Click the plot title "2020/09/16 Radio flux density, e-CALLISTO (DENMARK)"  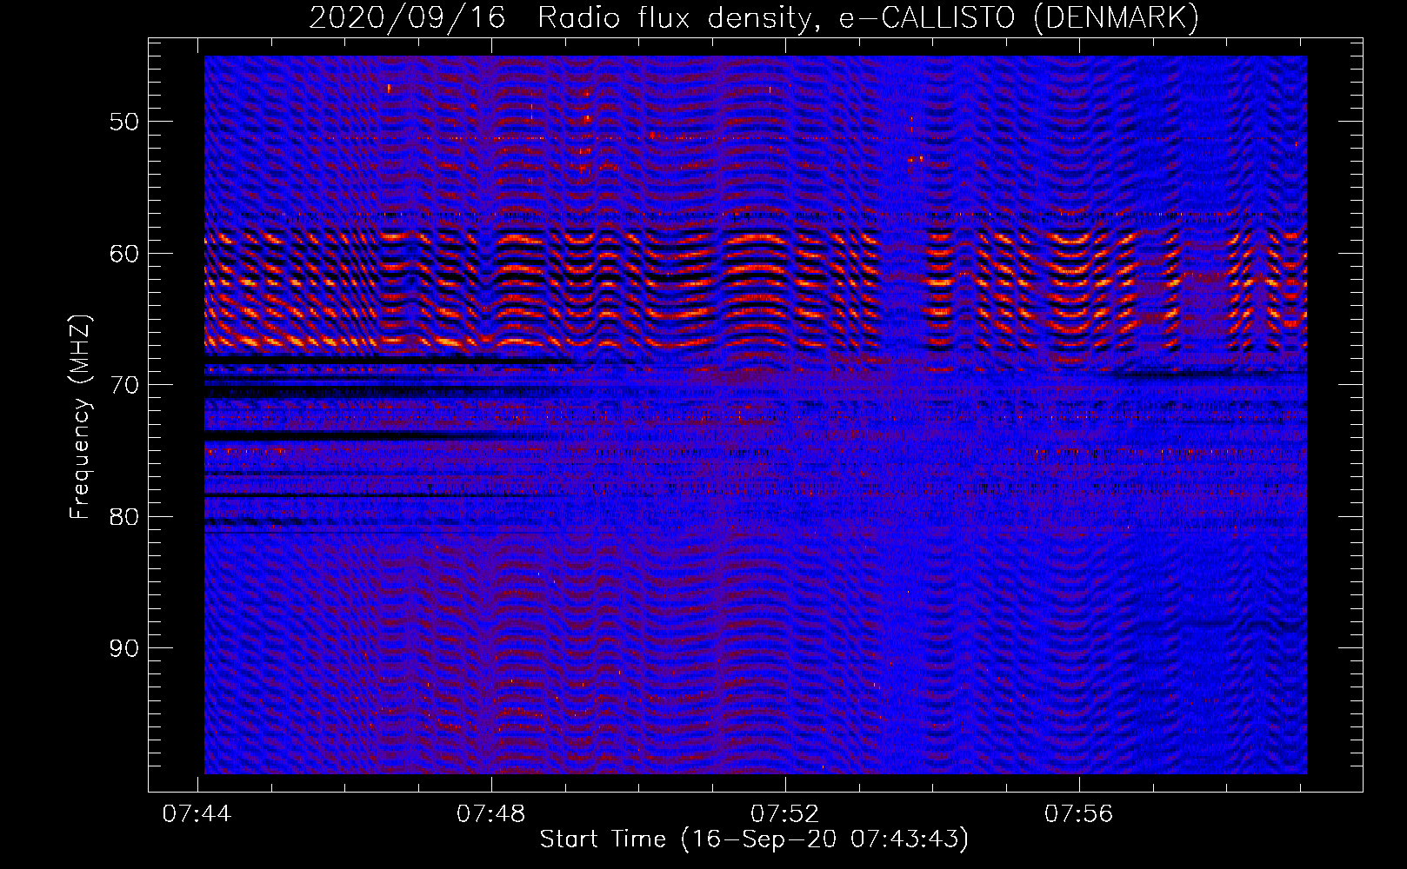[754, 17]
